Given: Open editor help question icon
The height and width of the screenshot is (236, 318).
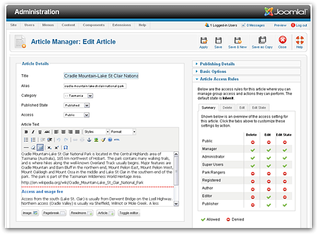Looking at the screenshot, I should pos(110,140).
